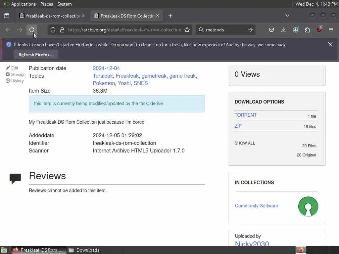Viewport: 339px width, 254px height.
Task: Expand the list all tabs chevron
Action: pos(287,16)
